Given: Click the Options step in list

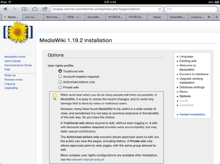Looking at the screenshot, I should 185,96.
